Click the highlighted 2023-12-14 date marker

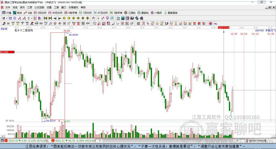click(x=223, y=28)
